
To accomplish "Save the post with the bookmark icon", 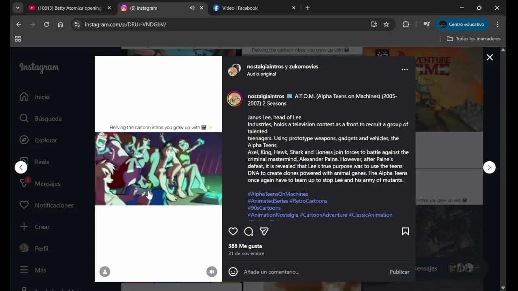I will (x=405, y=231).
